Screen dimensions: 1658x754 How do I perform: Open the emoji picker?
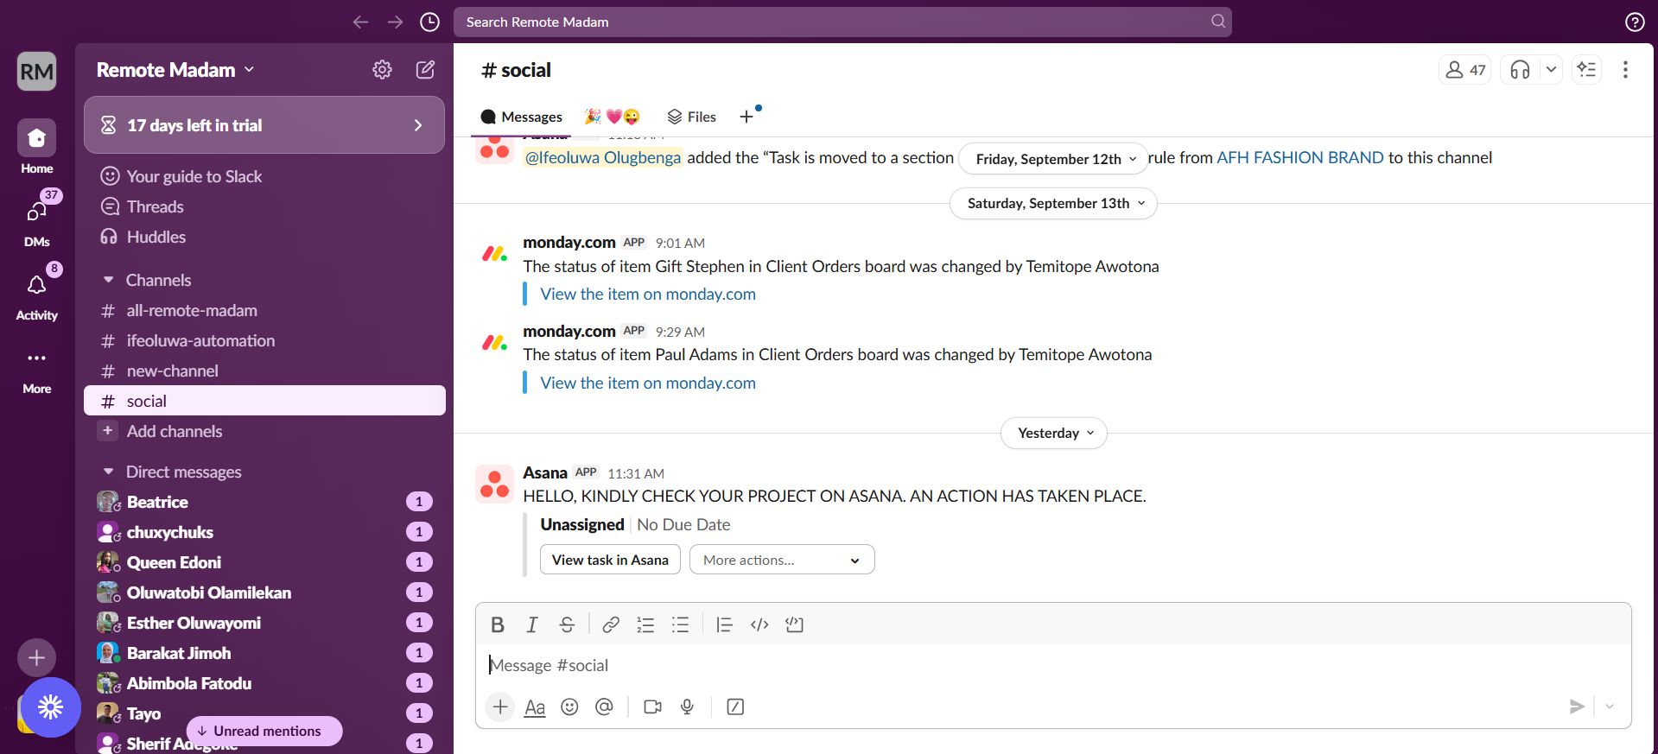click(x=569, y=706)
